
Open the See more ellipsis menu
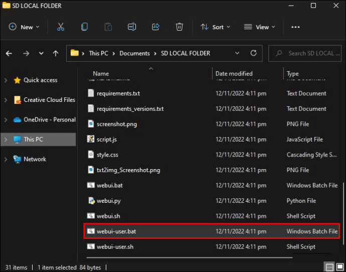(x=295, y=27)
